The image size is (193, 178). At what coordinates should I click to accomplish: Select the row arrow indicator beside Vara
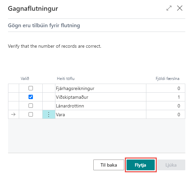pos(13,115)
